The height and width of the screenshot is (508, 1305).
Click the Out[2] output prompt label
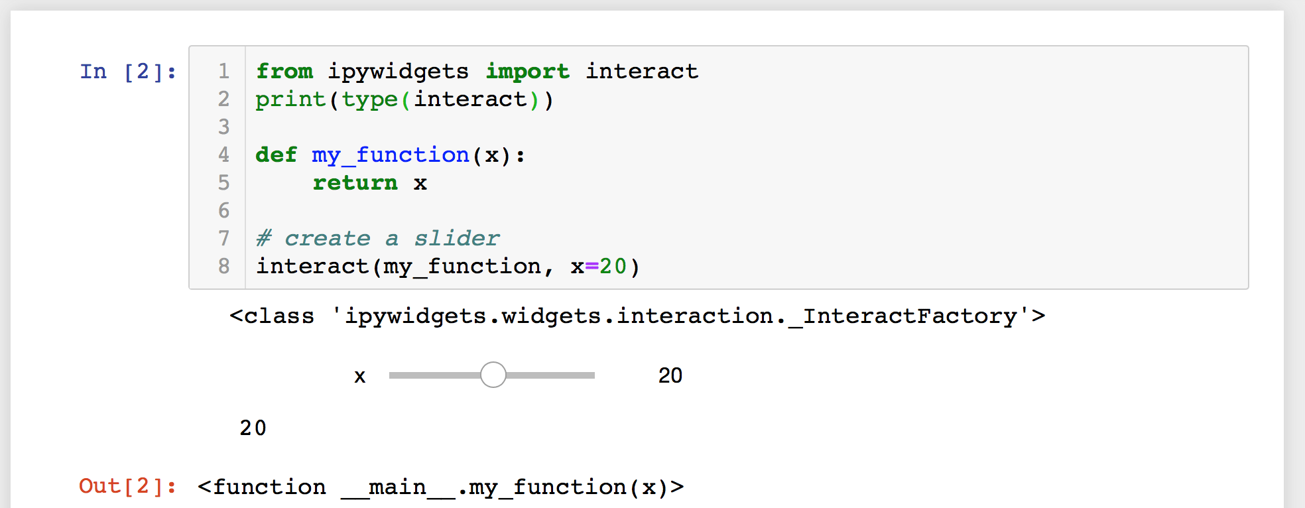click(x=128, y=487)
